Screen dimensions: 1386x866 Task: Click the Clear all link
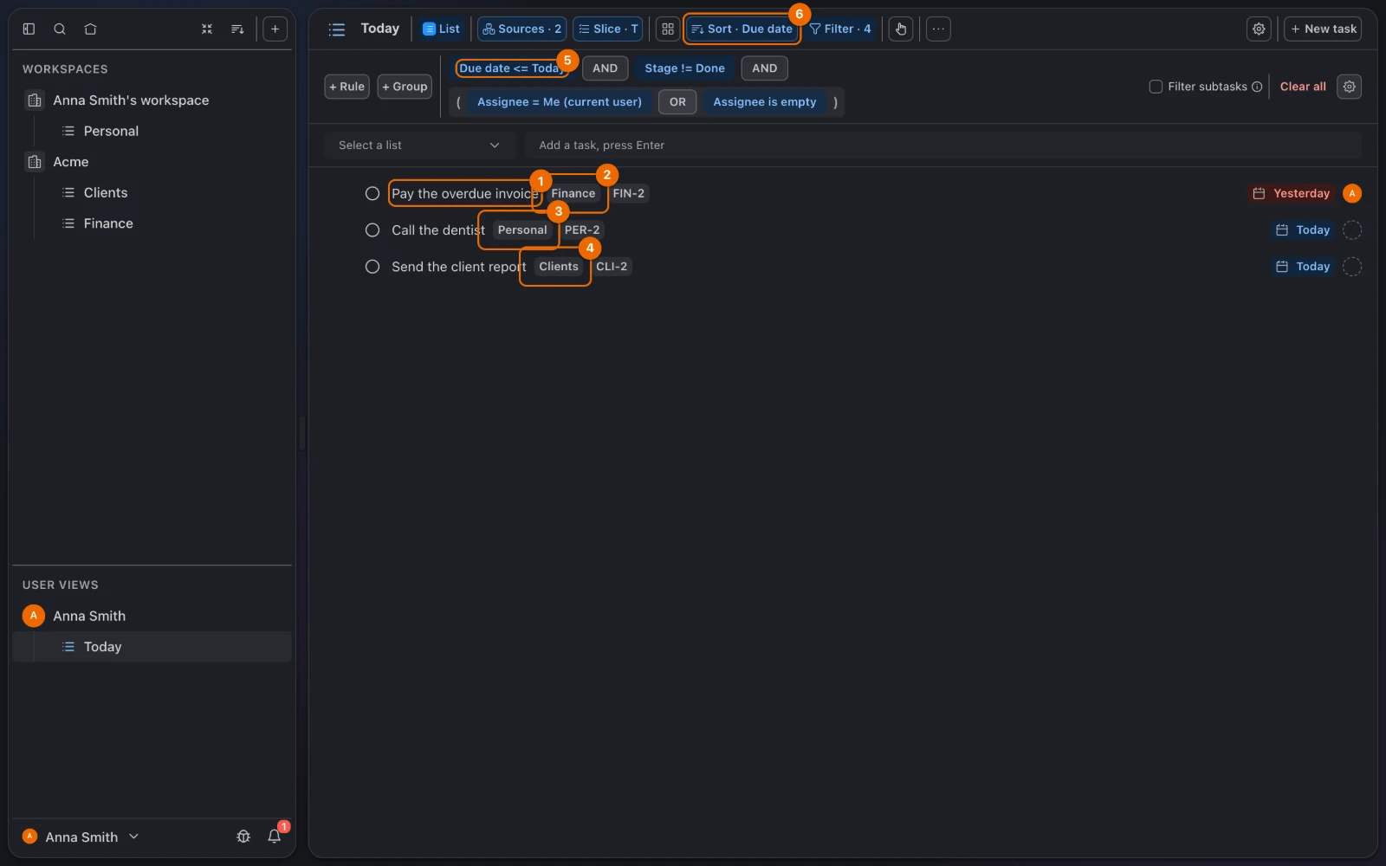pos(1303,87)
